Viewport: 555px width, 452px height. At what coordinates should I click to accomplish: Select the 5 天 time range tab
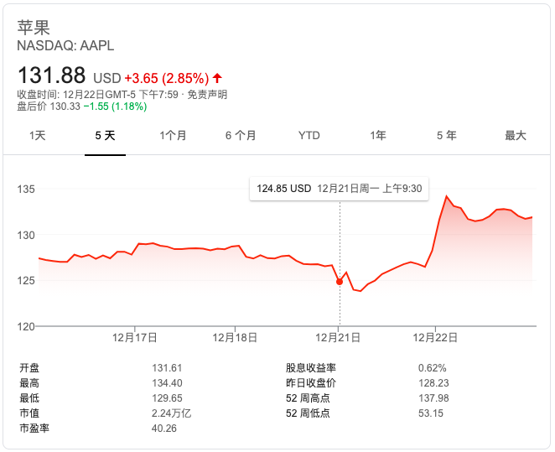(x=105, y=135)
